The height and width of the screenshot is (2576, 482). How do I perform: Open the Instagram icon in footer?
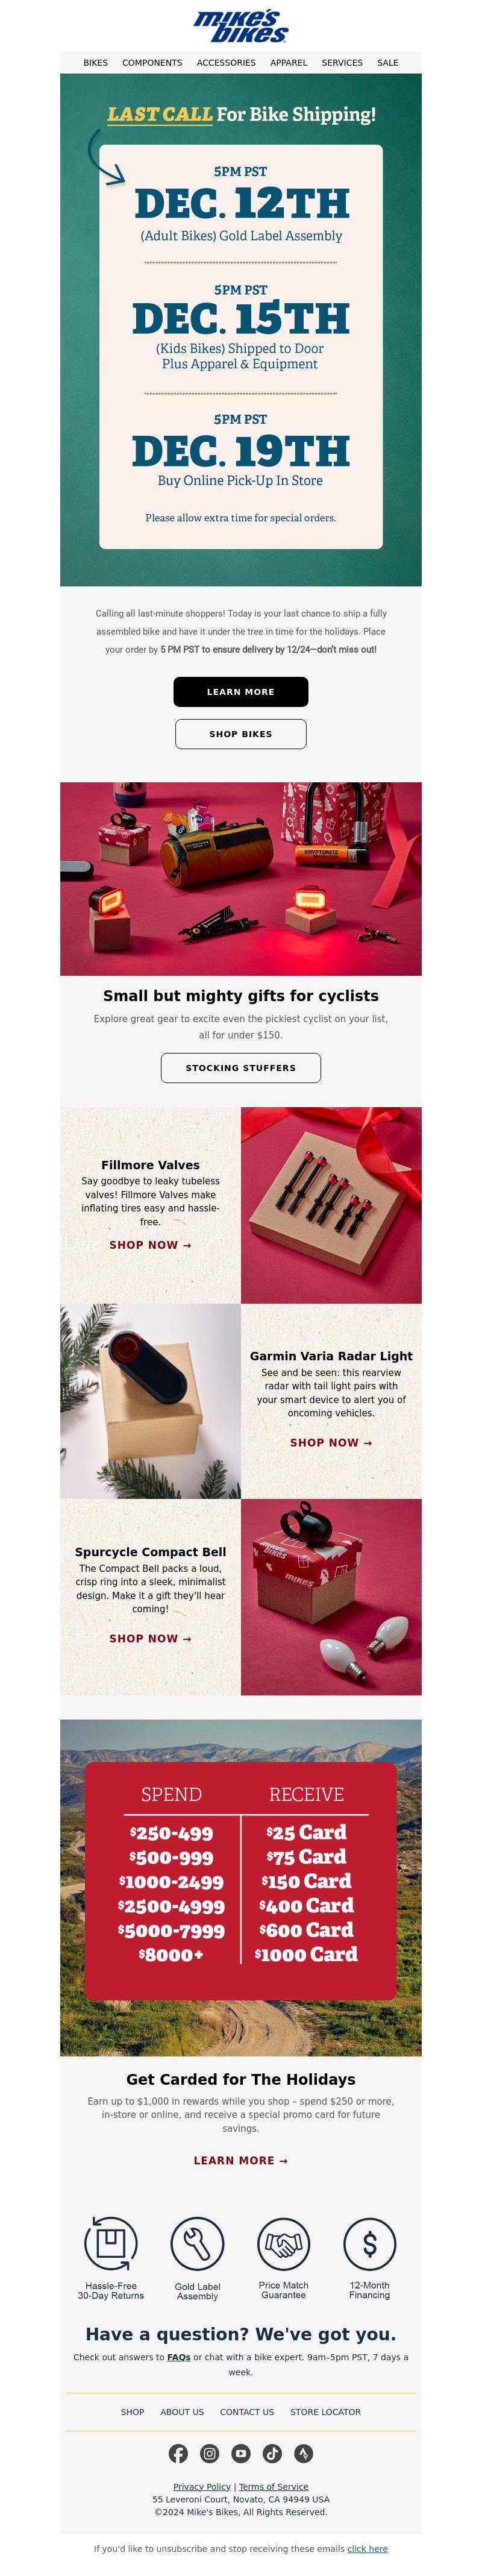tap(209, 2453)
